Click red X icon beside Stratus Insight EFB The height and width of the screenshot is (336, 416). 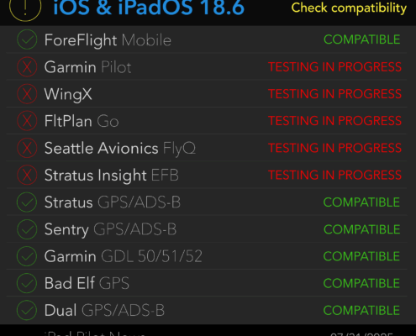[x=27, y=175]
